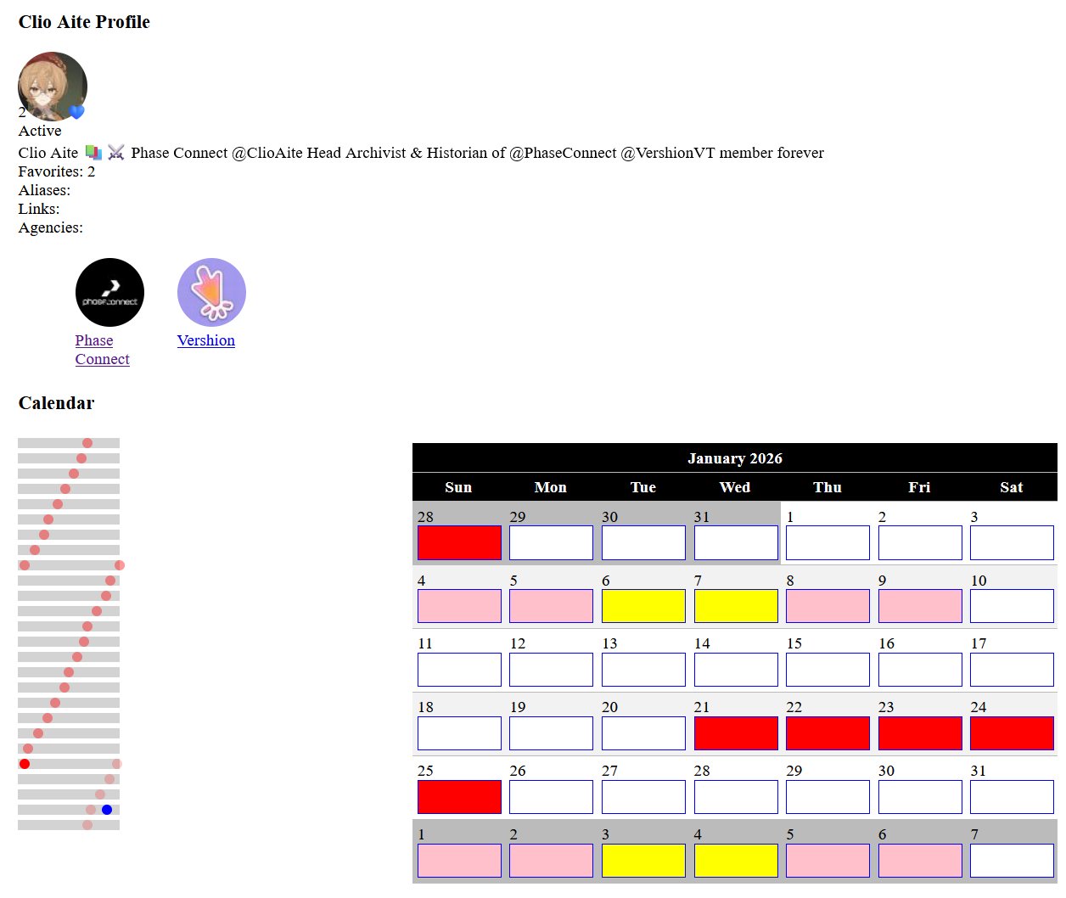Select the cell for January 31
This screenshot has width=1066, height=898.
coord(1012,797)
